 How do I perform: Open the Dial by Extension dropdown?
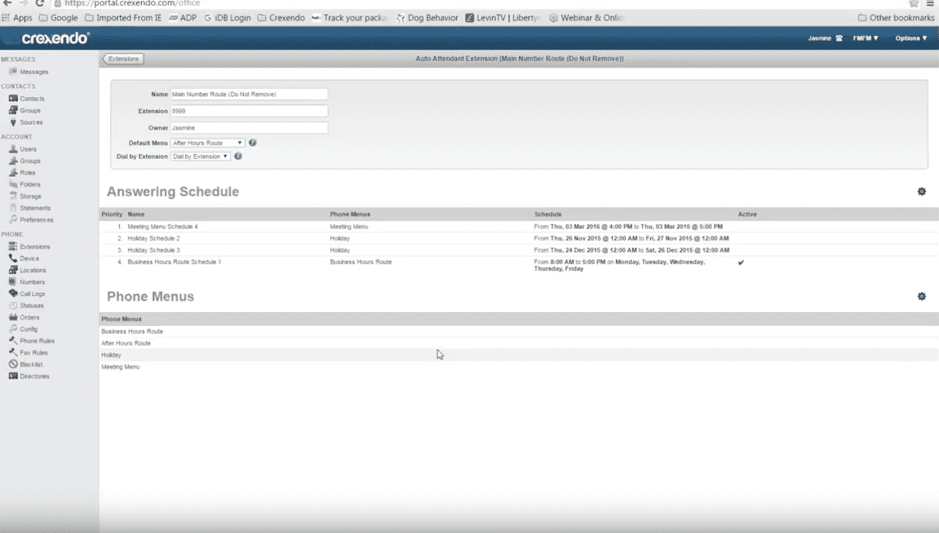[x=200, y=156]
